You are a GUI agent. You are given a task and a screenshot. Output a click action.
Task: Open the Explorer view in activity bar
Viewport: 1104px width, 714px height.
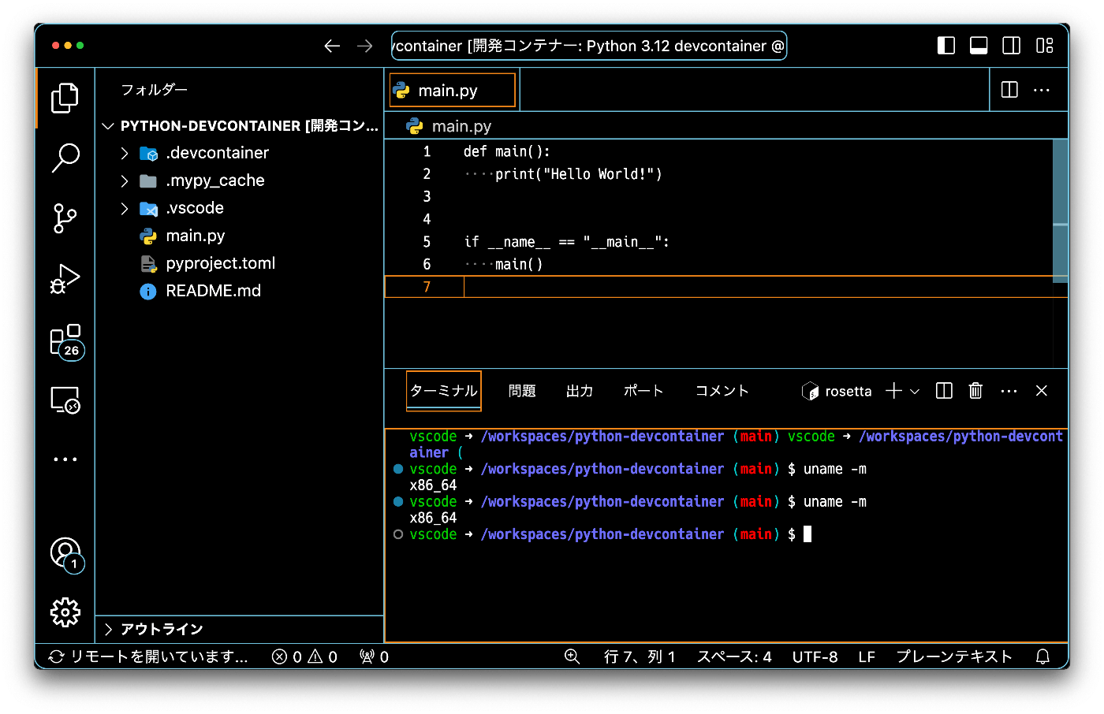pyautogui.click(x=65, y=98)
